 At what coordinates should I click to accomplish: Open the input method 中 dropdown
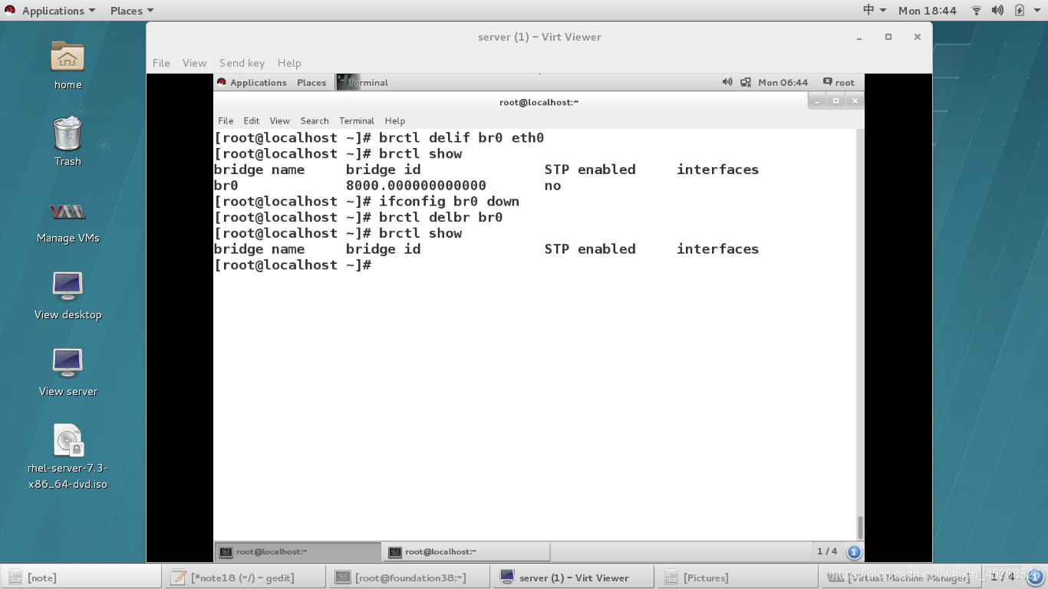click(x=875, y=11)
